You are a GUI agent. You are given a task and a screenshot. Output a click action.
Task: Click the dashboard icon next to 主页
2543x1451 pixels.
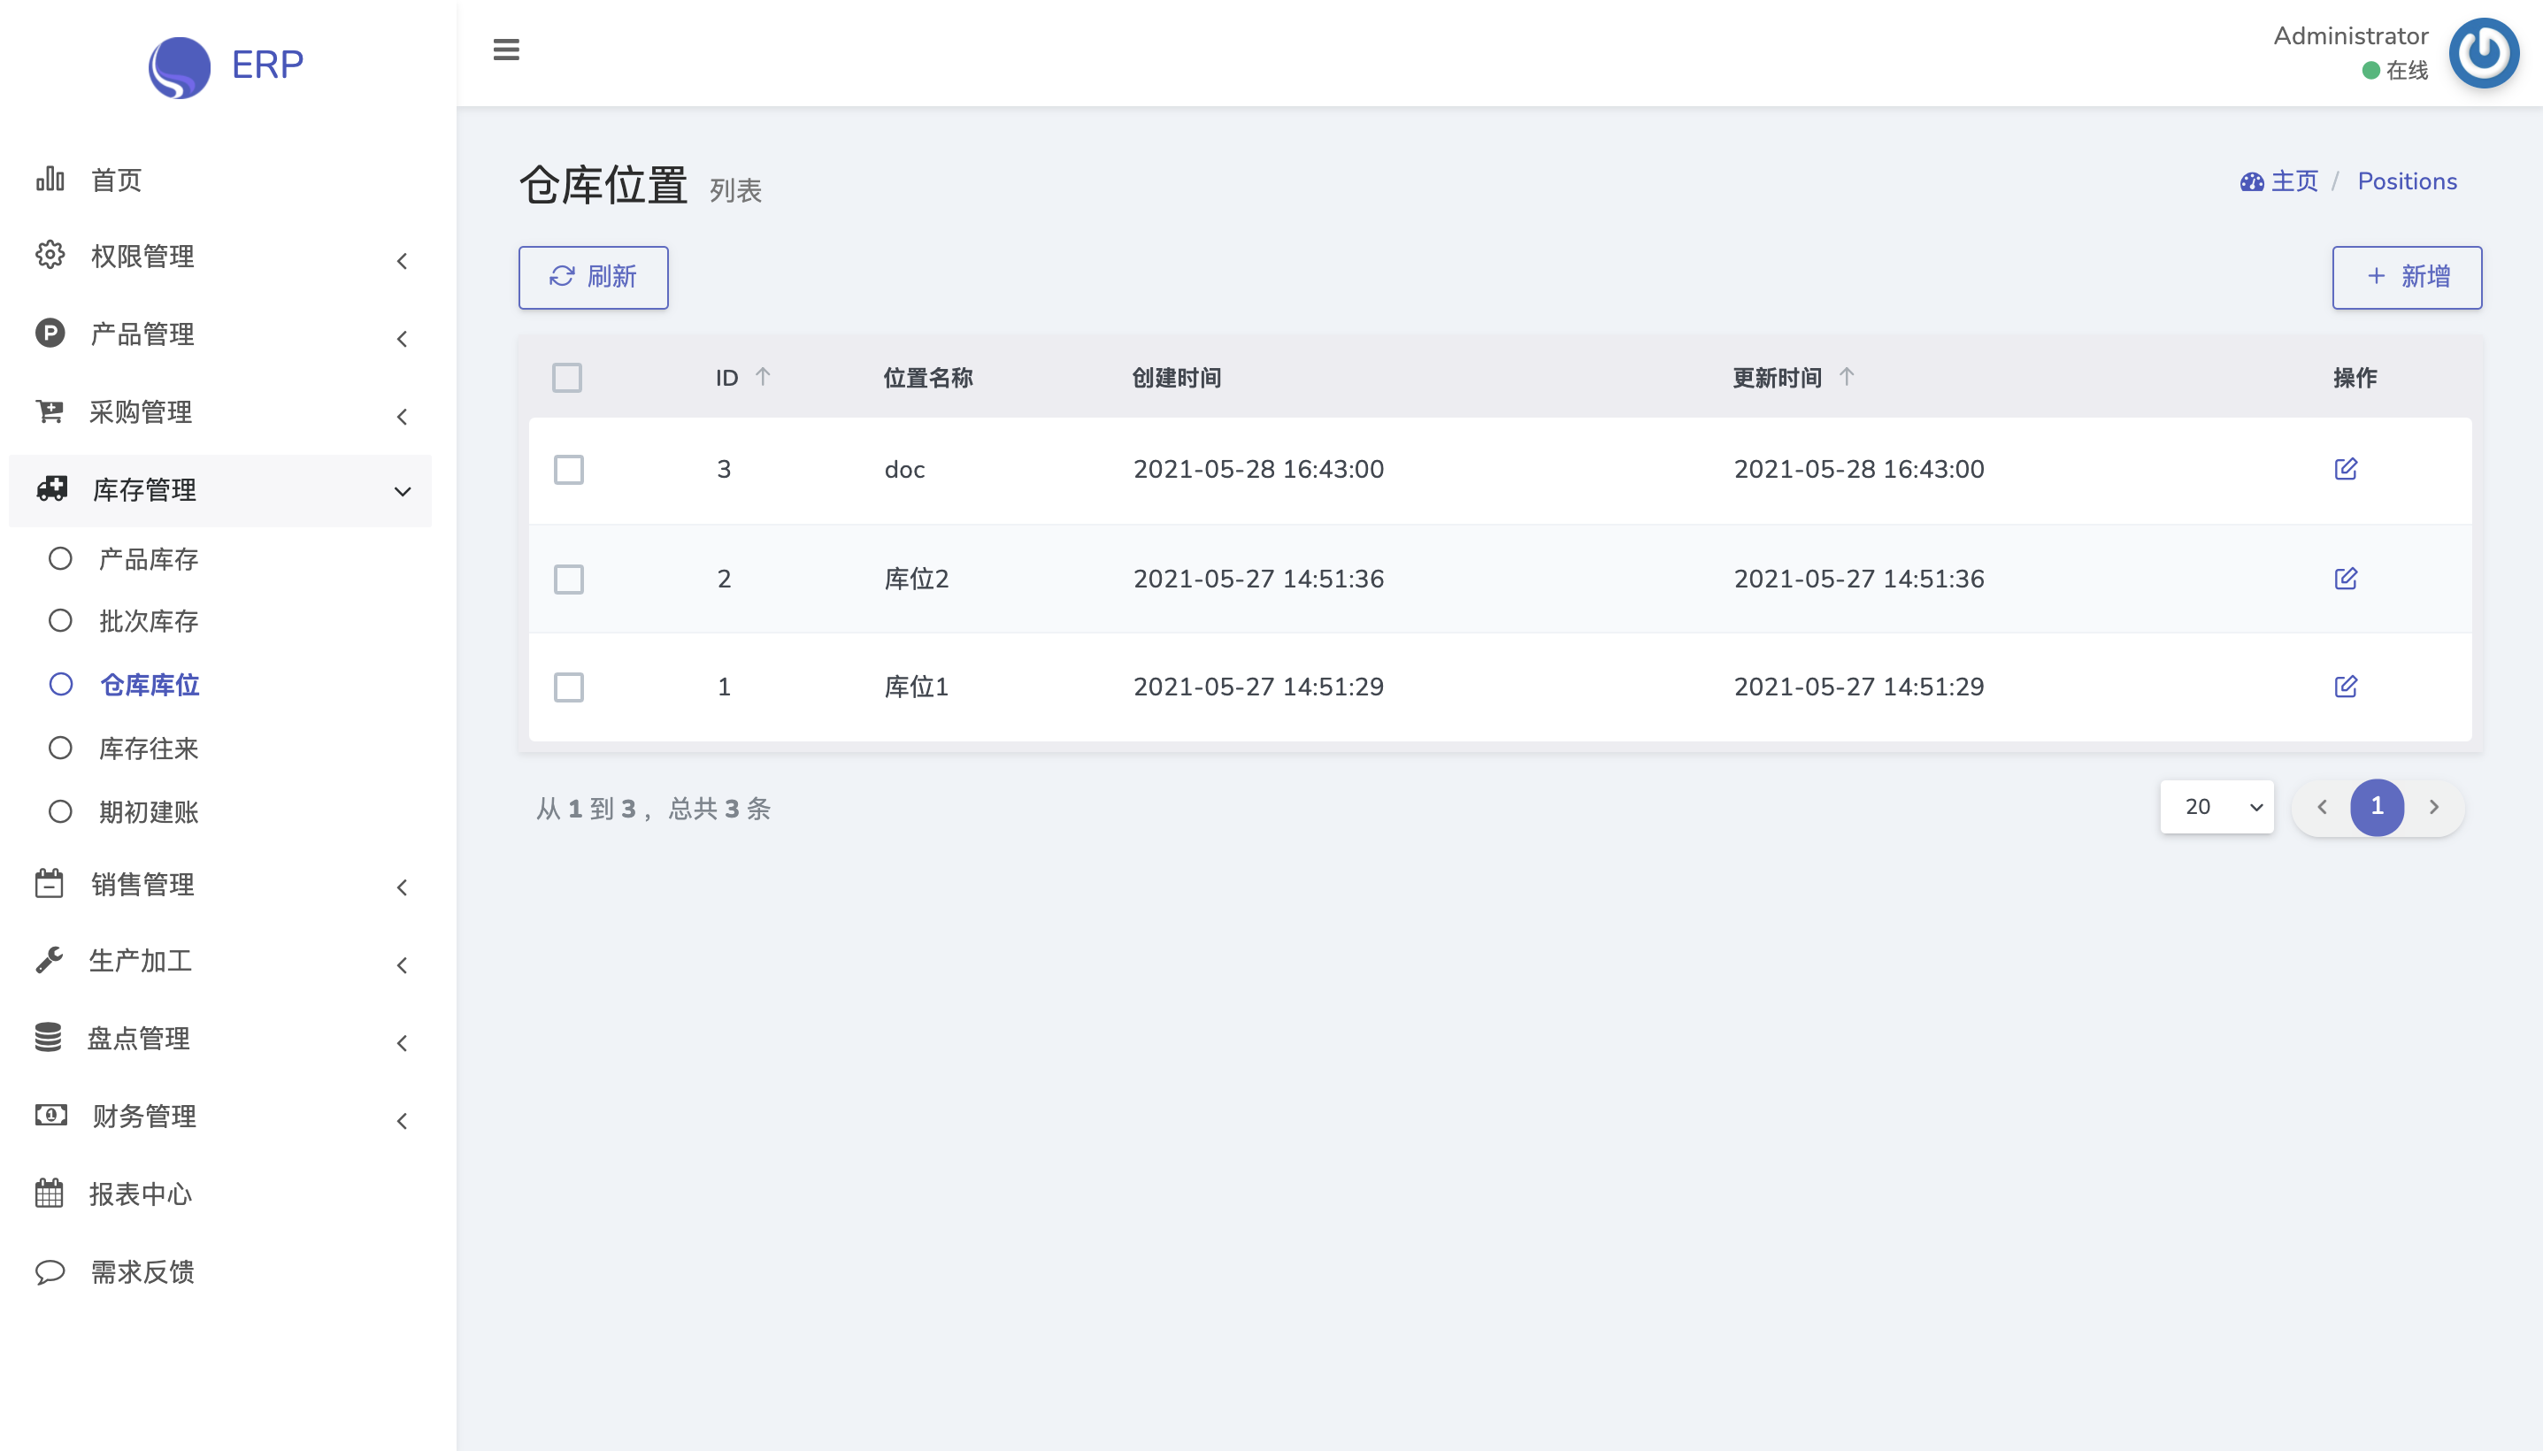(x=2252, y=181)
